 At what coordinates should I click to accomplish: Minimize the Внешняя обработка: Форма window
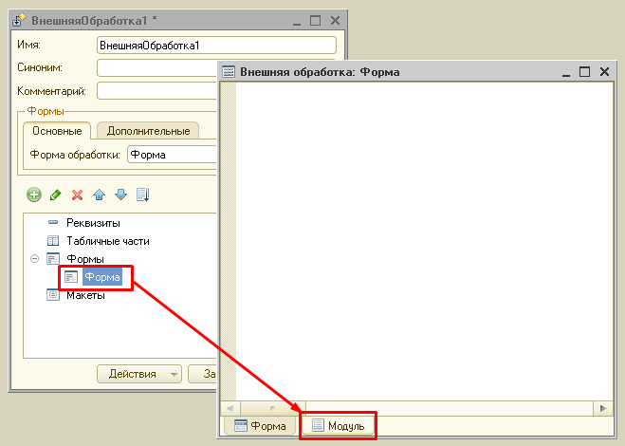pos(566,73)
